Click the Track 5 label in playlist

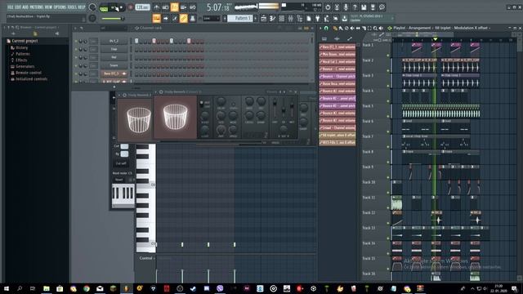369,106
